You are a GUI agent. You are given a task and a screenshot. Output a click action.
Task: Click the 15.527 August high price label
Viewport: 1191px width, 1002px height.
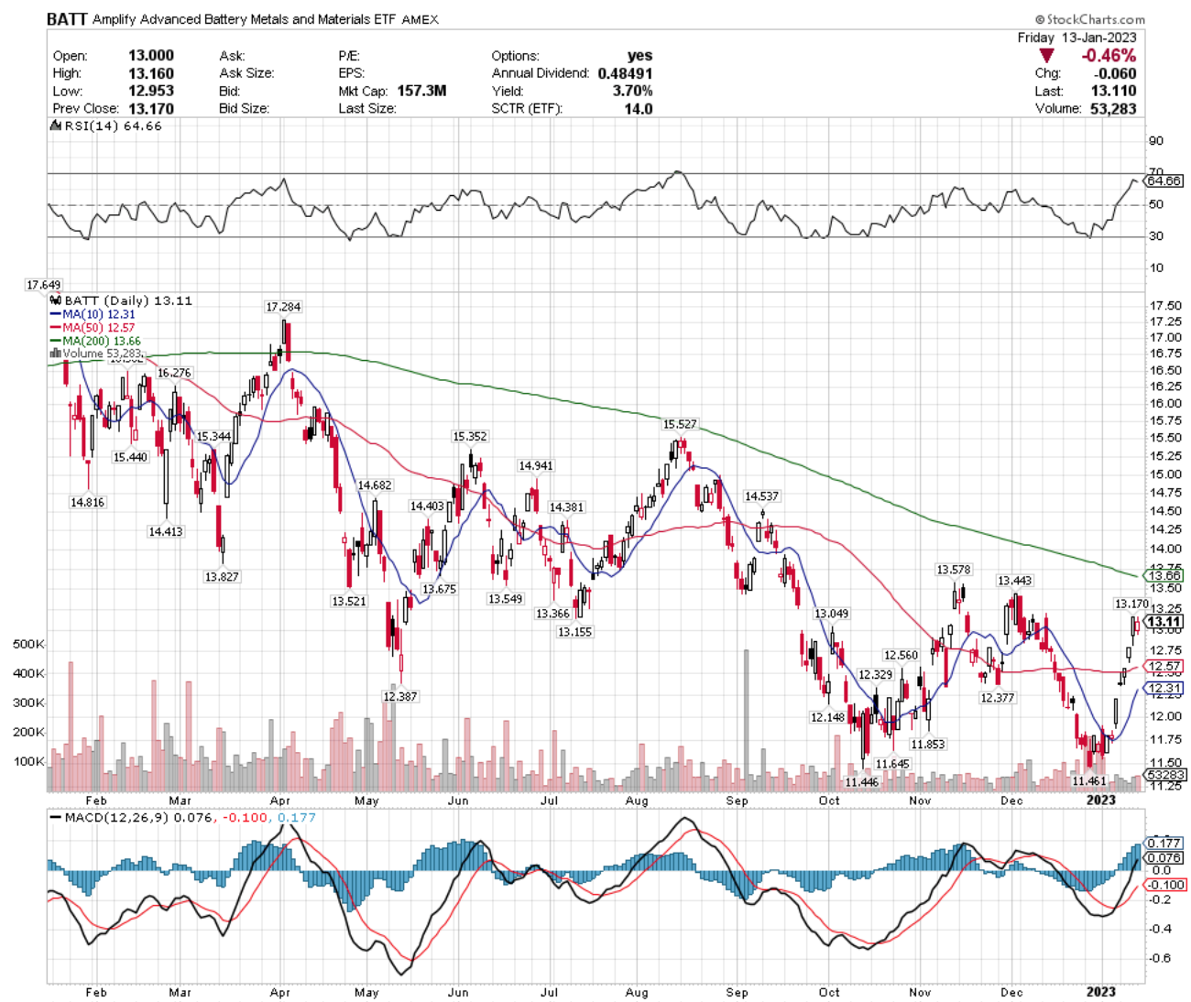[x=680, y=424]
